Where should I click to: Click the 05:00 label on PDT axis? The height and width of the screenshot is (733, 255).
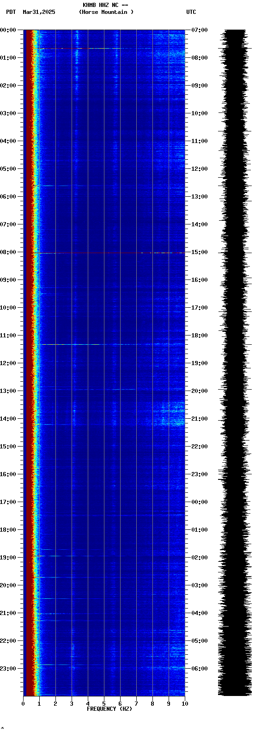coord(8,169)
